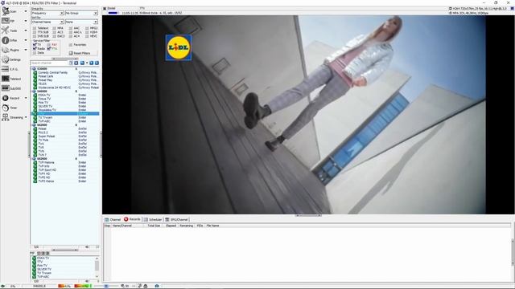The height and width of the screenshot is (289, 515).
Task: Open the Plugins sidebar item
Action: (10, 50)
